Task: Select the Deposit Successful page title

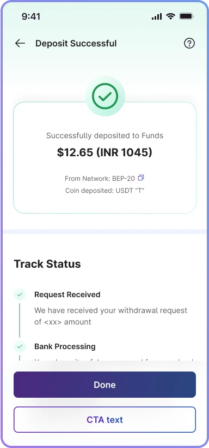Action: pos(76,43)
